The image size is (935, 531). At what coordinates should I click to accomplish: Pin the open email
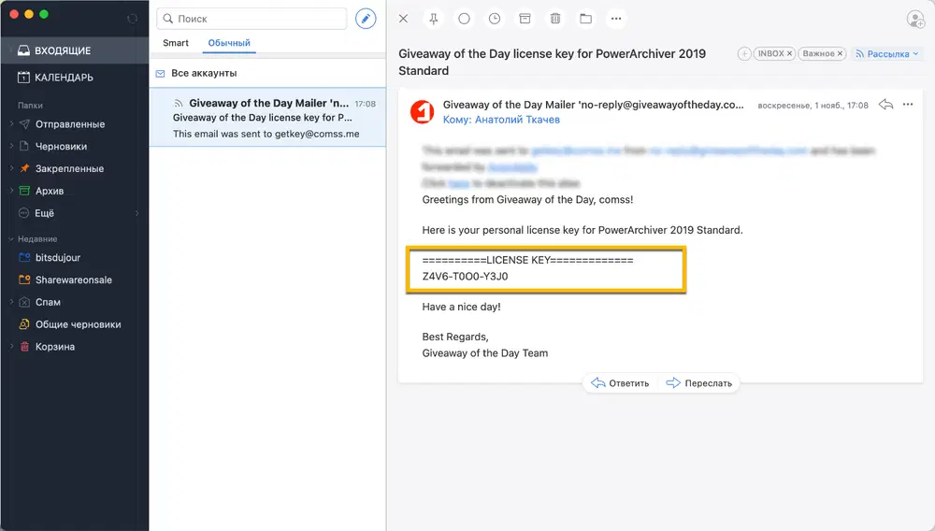click(x=434, y=19)
